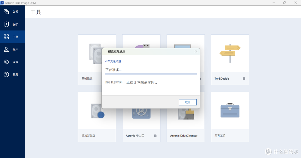Close the 磁盘克隆进度 dialog
301x158 pixels.
pyautogui.click(x=196, y=52)
